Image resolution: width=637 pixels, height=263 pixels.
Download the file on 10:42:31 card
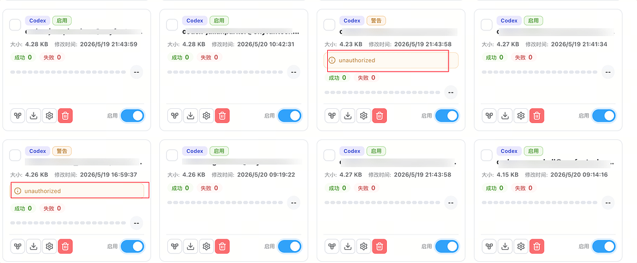(190, 116)
